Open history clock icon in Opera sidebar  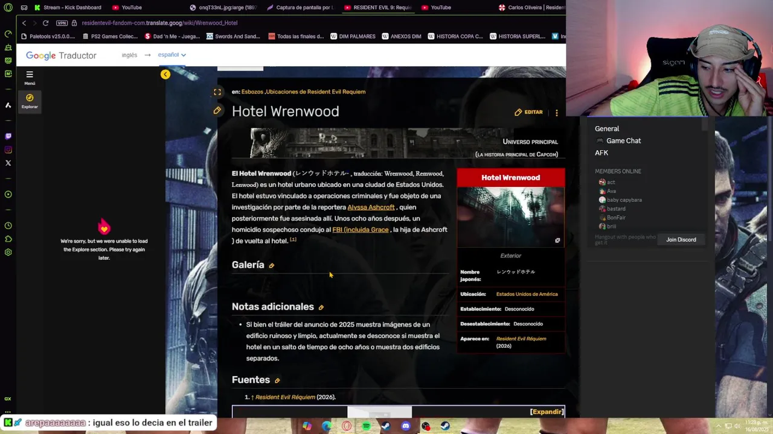tap(8, 225)
